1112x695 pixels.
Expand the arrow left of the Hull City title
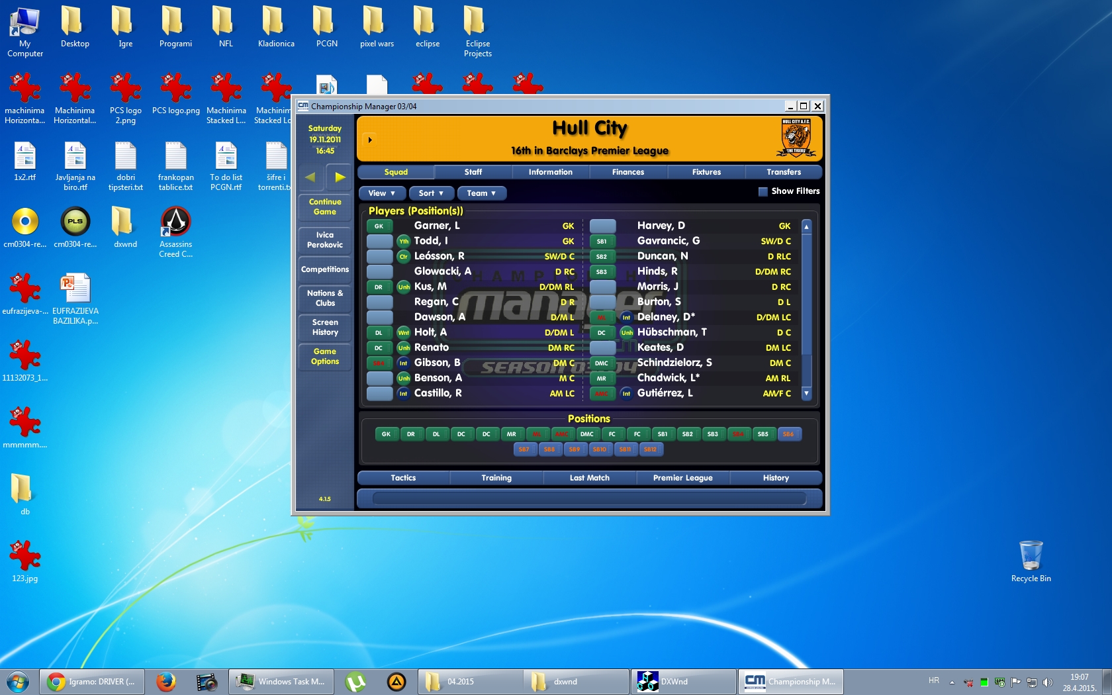(370, 140)
